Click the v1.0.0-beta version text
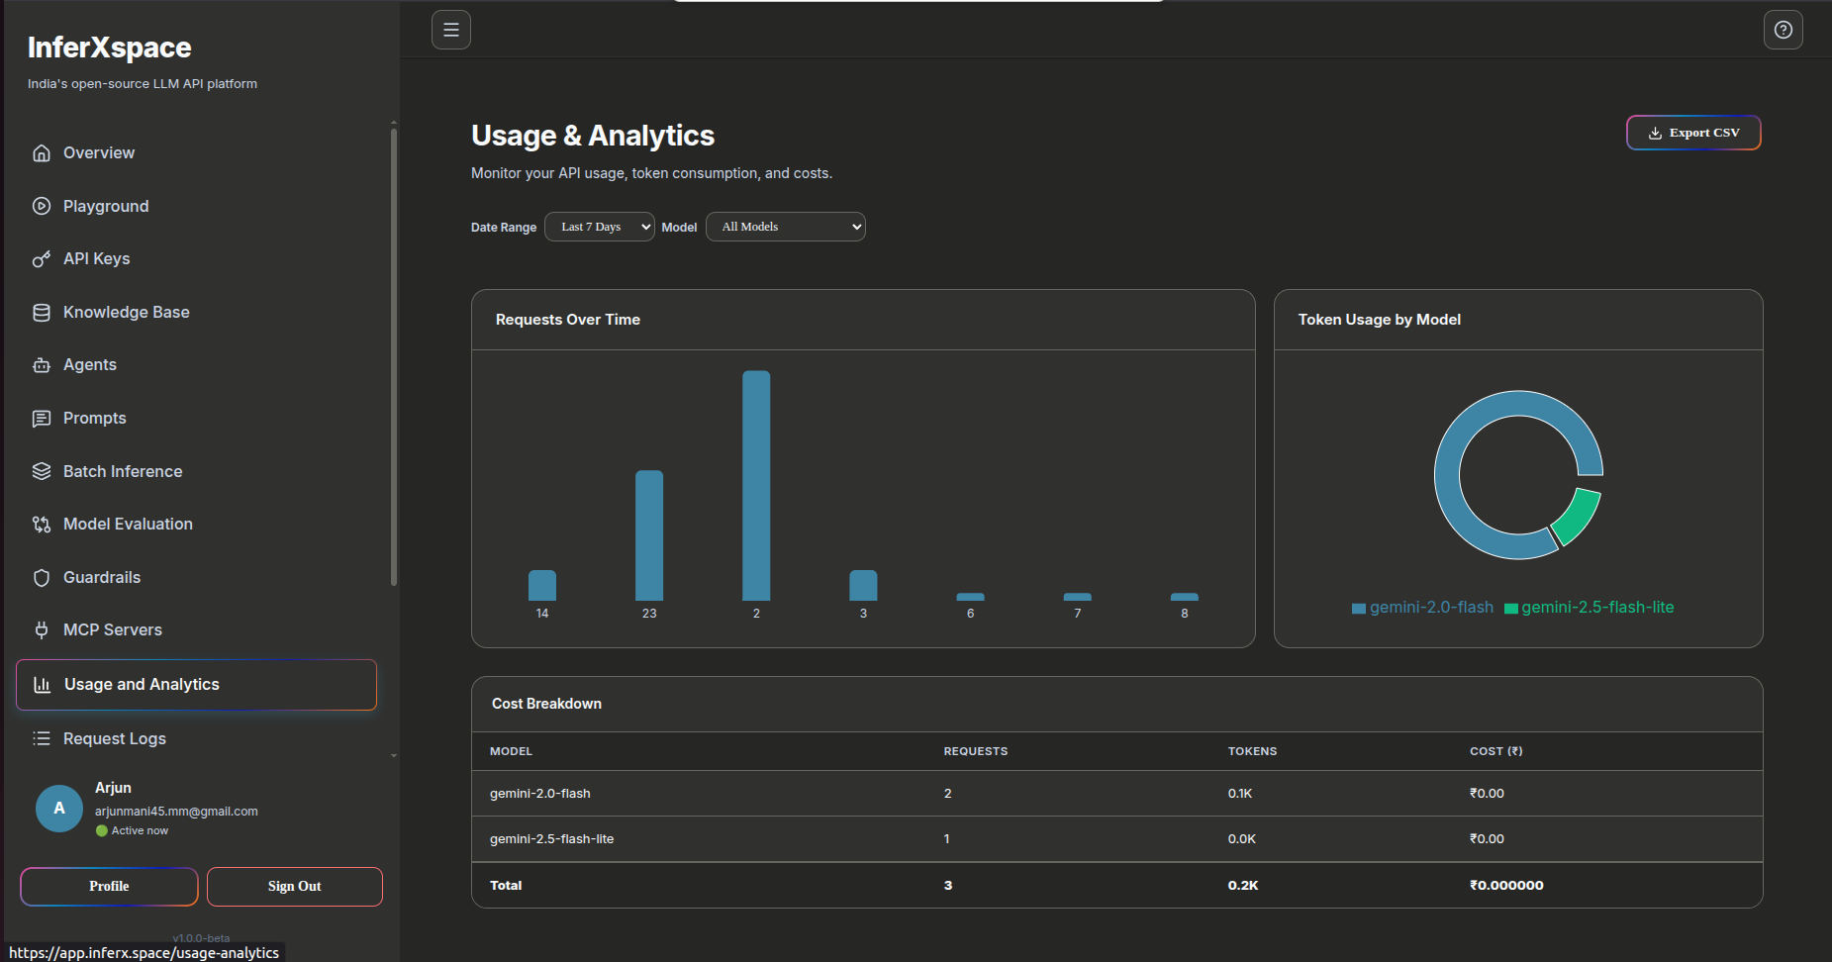This screenshot has height=962, width=1832. click(x=201, y=937)
